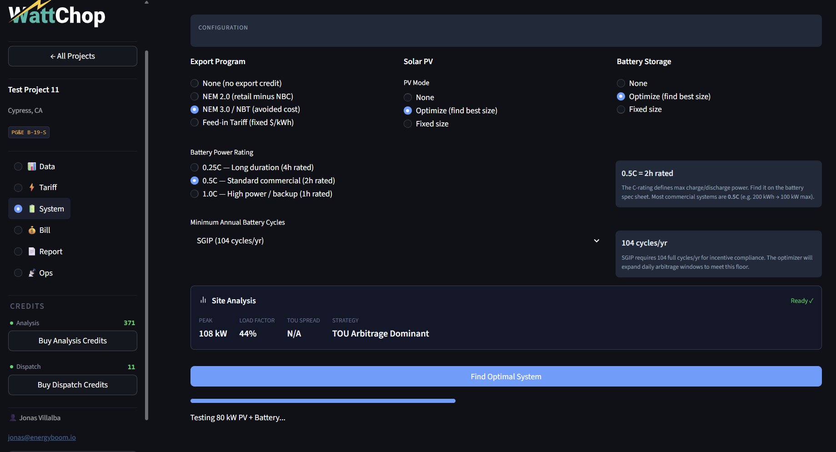Click the Site Analysis bar chart icon

[203, 300]
